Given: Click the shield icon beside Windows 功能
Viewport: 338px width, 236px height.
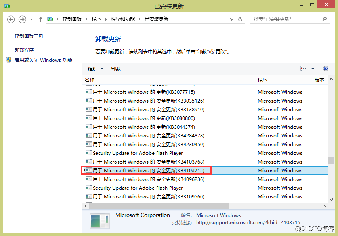Looking at the screenshot, I should [x=9, y=60].
